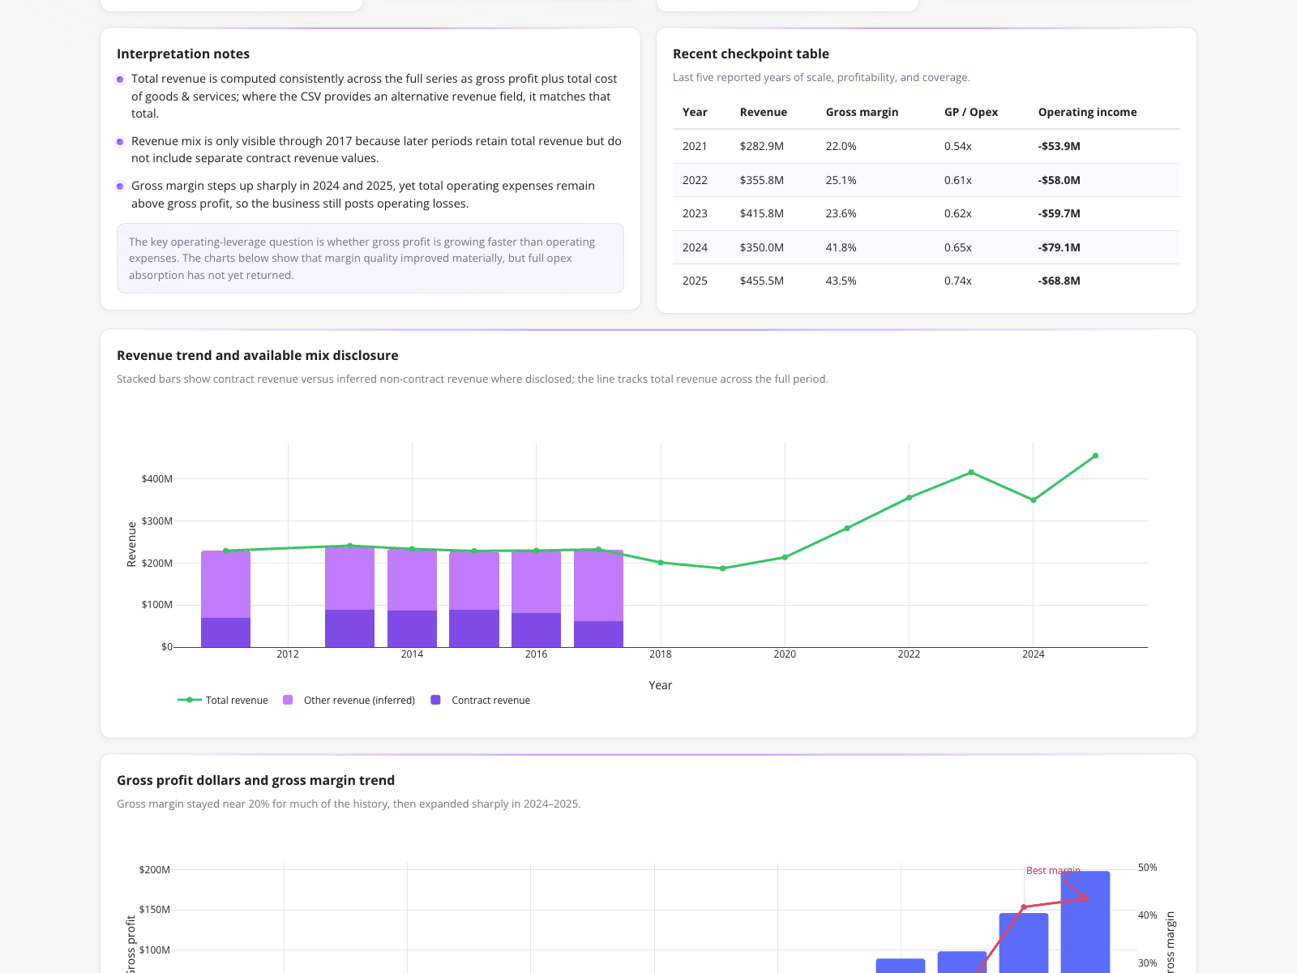
Task: Click the '$415.8M' revenue cell
Action: tap(762, 213)
